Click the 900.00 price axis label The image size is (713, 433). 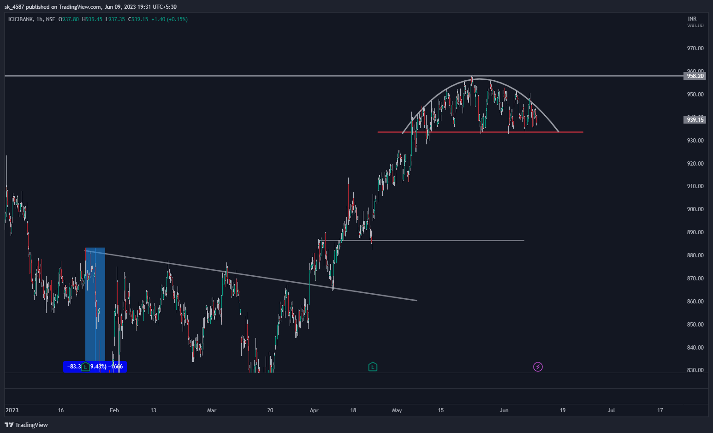[x=695, y=209]
